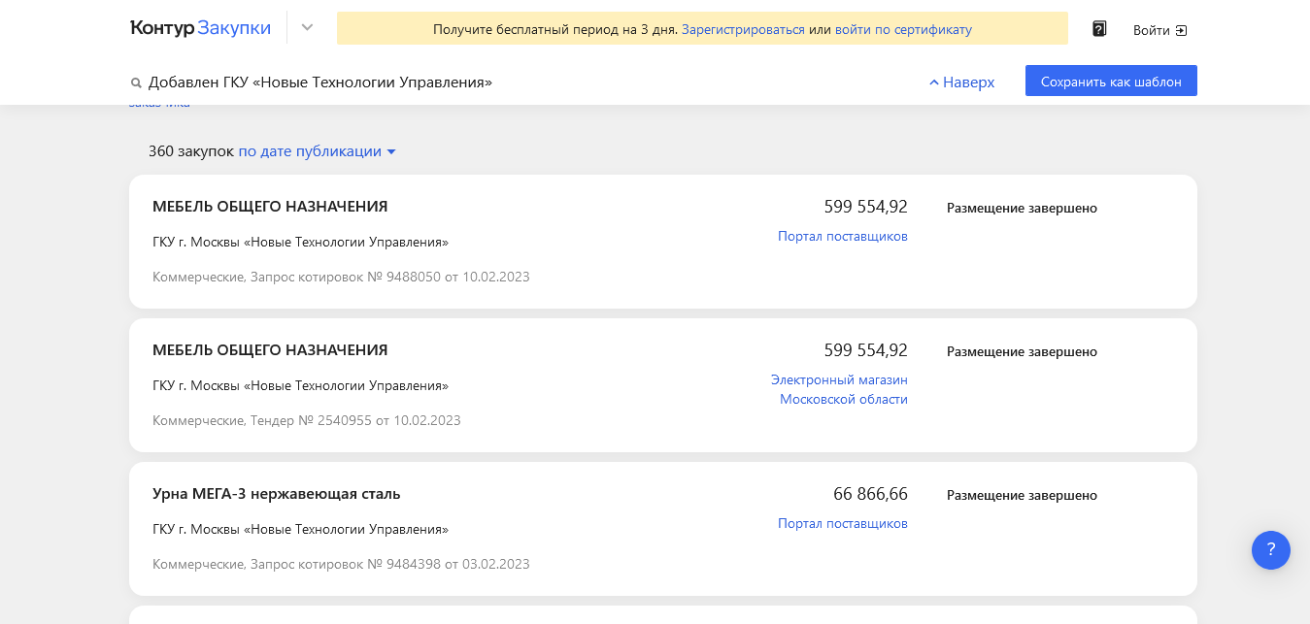Go up using the Наверх link
This screenshot has width=1310, height=624.
pos(962,82)
